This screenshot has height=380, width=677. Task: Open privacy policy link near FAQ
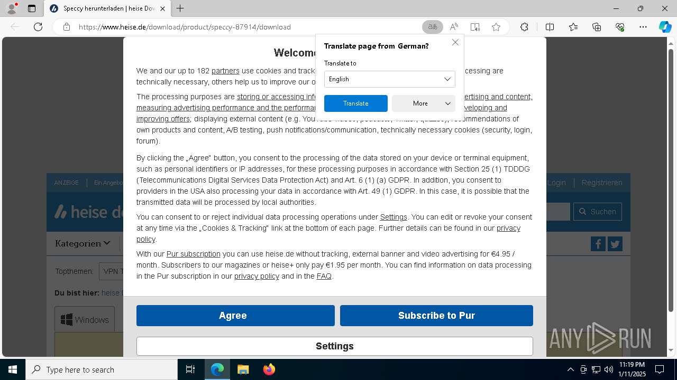pyautogui.click(x=257, y=276)
